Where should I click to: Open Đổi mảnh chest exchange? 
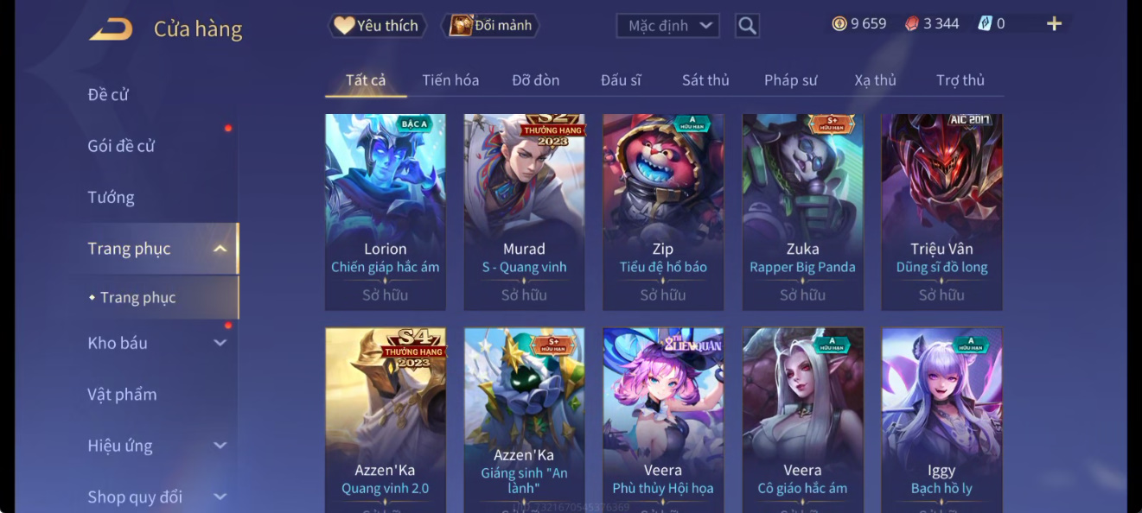point(491,26)
